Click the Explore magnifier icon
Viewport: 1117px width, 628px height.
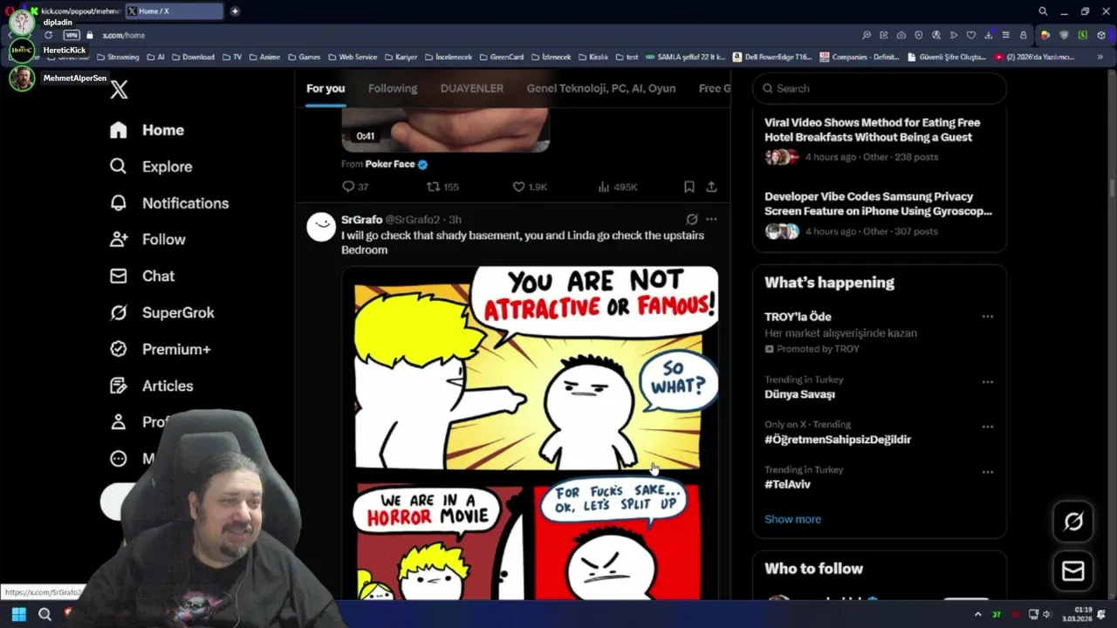(119, 167)
